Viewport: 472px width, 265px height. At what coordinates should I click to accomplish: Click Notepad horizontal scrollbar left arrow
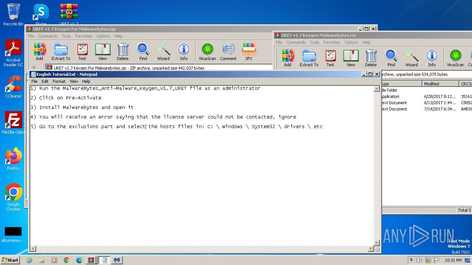pos(33,249)
